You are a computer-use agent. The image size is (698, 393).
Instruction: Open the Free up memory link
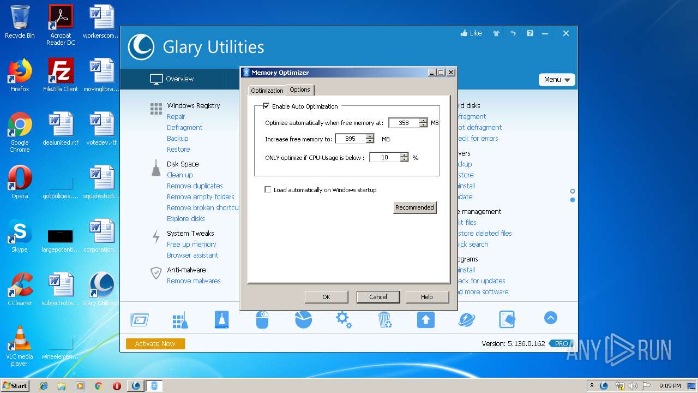191,245
